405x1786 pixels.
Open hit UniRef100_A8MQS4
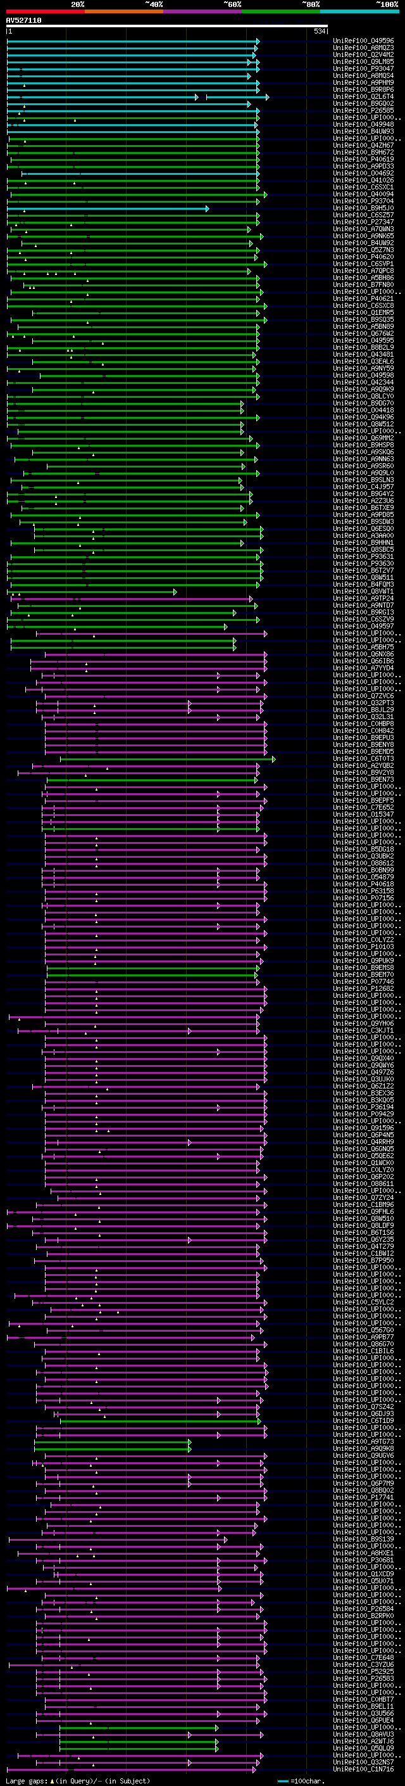(x=363, y=75)
